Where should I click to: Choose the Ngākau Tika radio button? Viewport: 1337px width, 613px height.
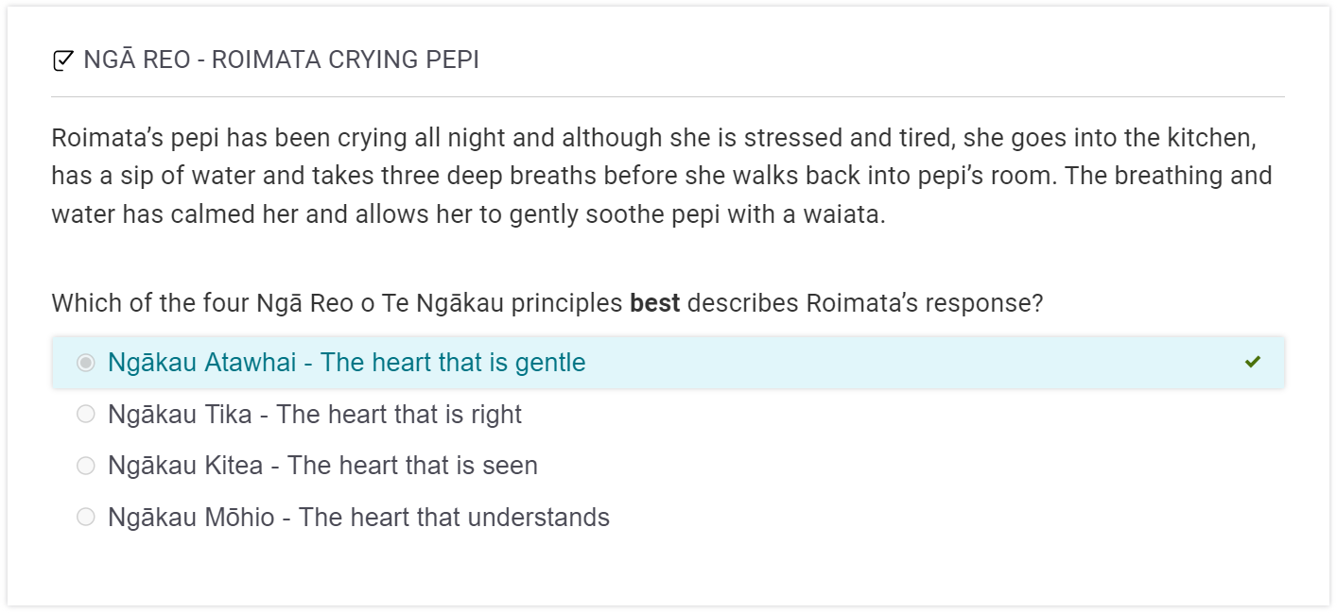(86, 414)
